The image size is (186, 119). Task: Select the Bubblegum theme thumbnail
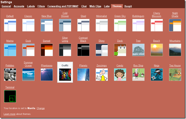(138, 25)
